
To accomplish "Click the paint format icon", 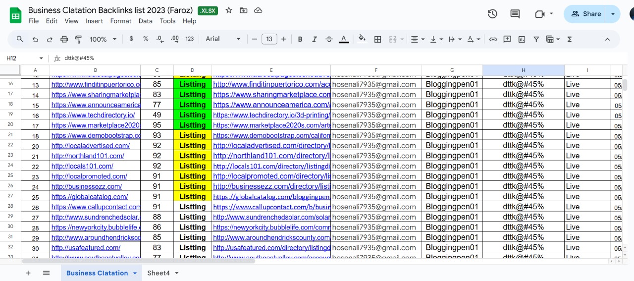I will (x=78, y=39).
